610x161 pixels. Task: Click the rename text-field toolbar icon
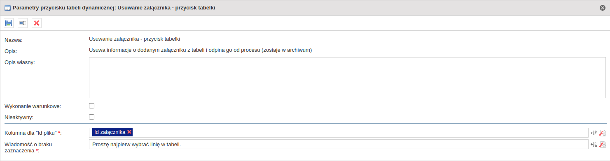[x=23, y=23]
